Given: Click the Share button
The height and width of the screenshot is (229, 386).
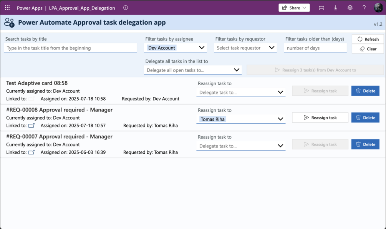Looking at the screenshot, I should point(294,8).
